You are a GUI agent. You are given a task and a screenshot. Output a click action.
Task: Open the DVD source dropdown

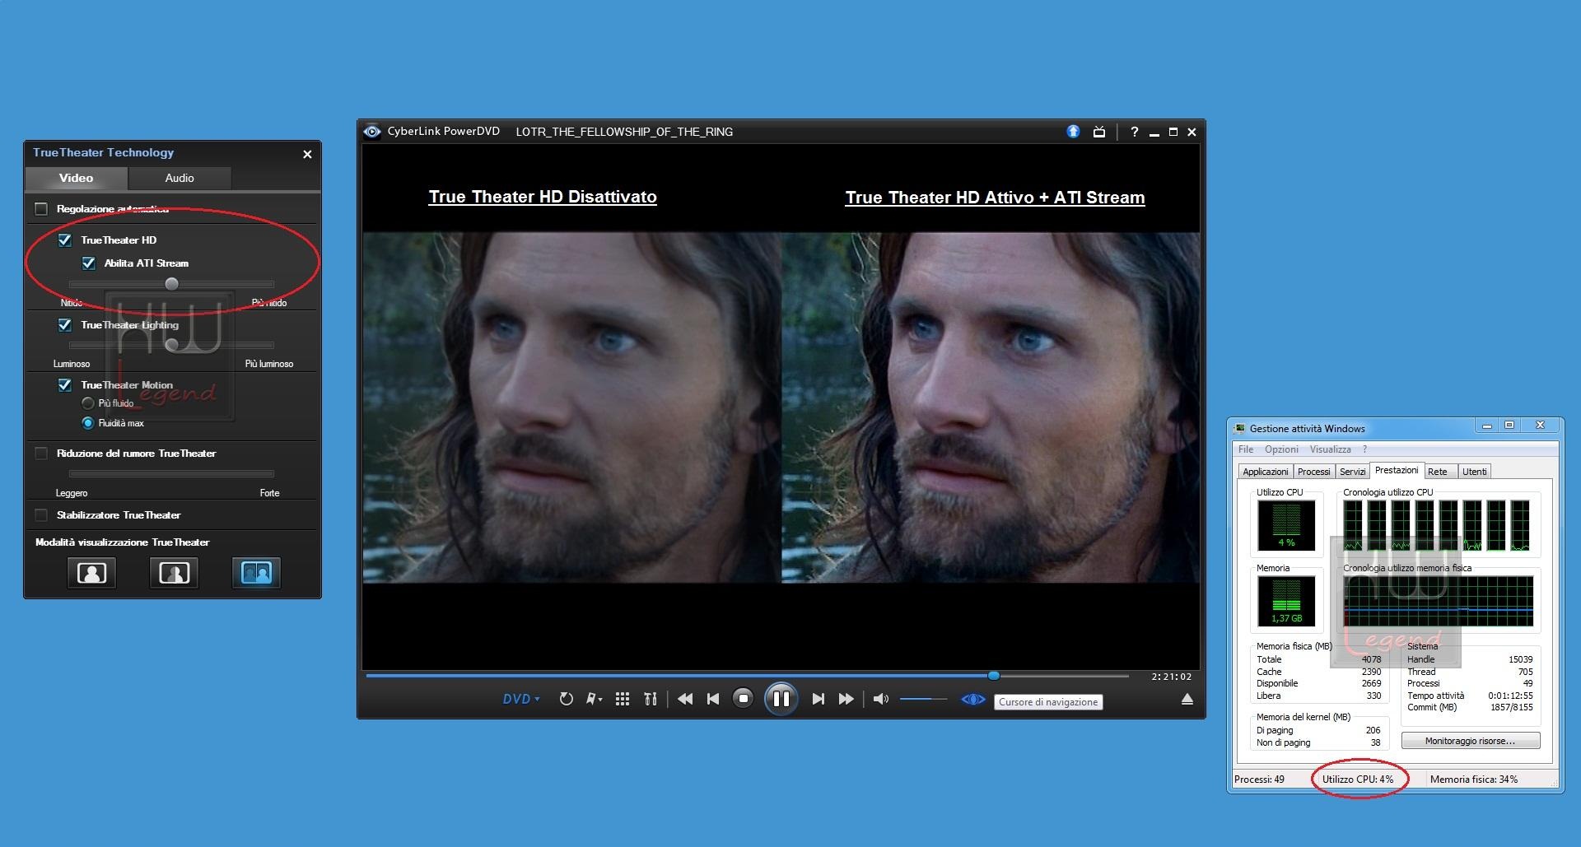pyautogui.click(x=521, y=699)
